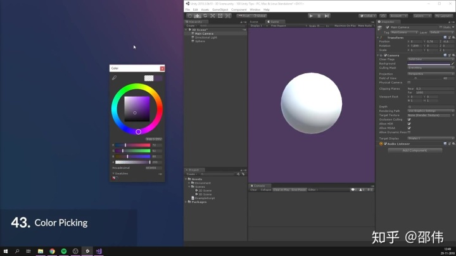Toggle Global handle rotation button
Image resolution: width=456 pixels, height=256 pixels.
[x=260, y=16]
